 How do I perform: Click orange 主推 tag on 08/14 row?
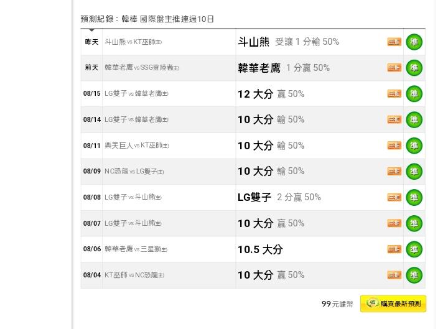coord(394,119)
